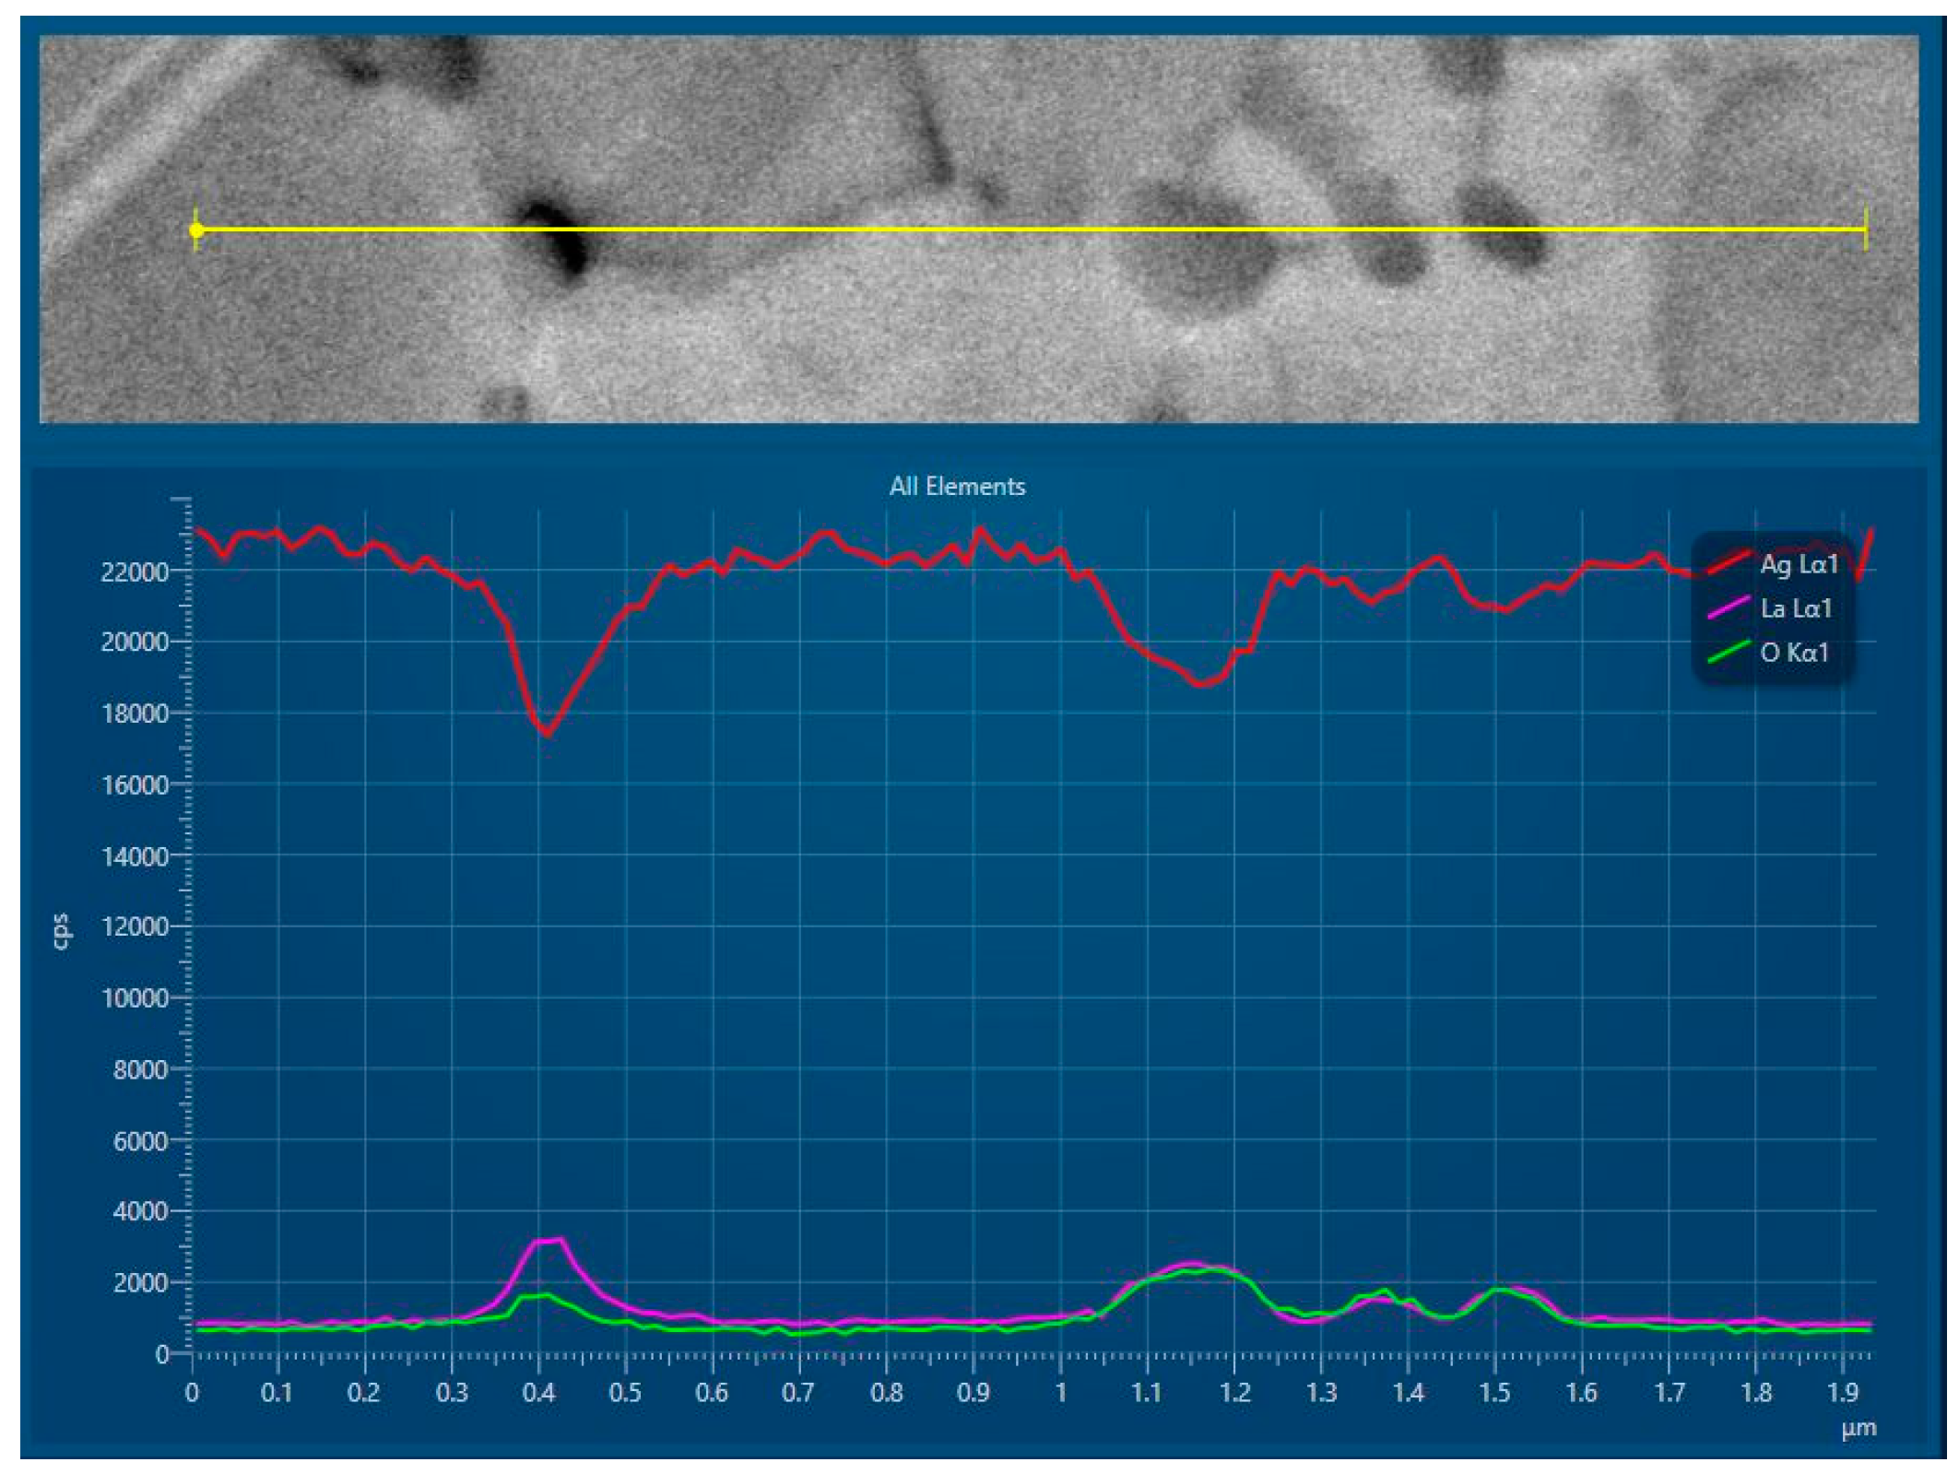Screen dimensions: 1959x1474
Task: Click the 1.9 tick label on x-axis
Action: (x=1842, y=1393)
